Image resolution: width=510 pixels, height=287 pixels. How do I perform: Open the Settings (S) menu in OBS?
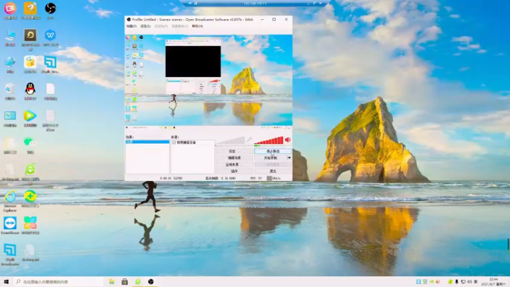(x=145, y=26)
